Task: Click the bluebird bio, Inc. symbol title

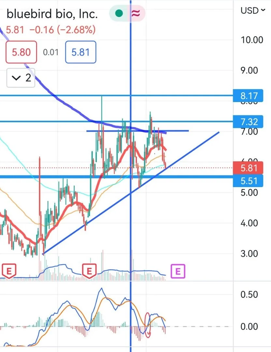Action: click(x=52, y=14)
